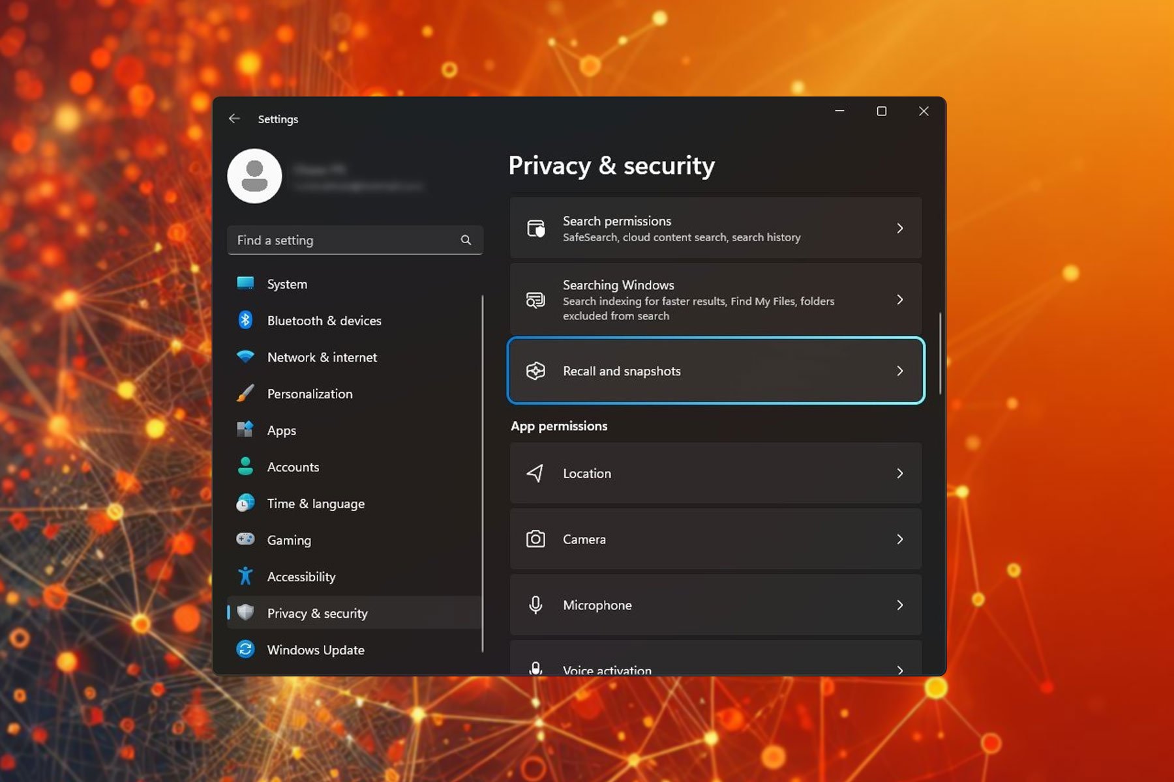Click the Network Wi-Fi icon
Viewport: 1174px width, 782px height.
(245, 357)
